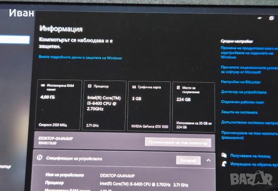Open Remote Desktop link (Отдалечен работен плот)
Viewport: 278px width, 191px height.
(242, 102)
